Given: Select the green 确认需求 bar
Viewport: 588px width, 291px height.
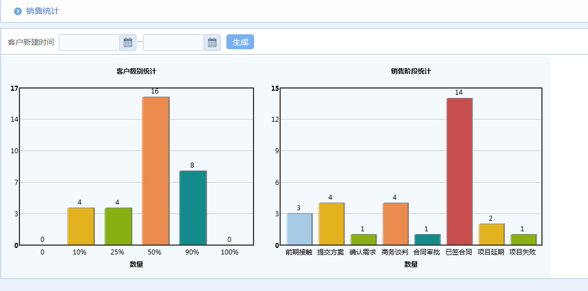Looking at the screenshot, I should coord(363,240).
